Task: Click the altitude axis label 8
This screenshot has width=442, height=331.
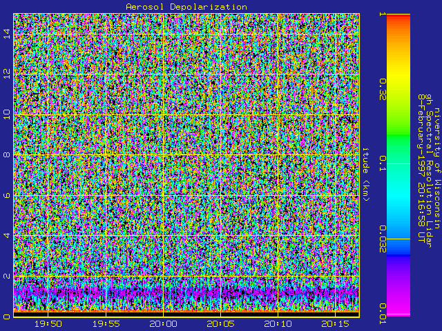Action: click(x=7, y=154)
